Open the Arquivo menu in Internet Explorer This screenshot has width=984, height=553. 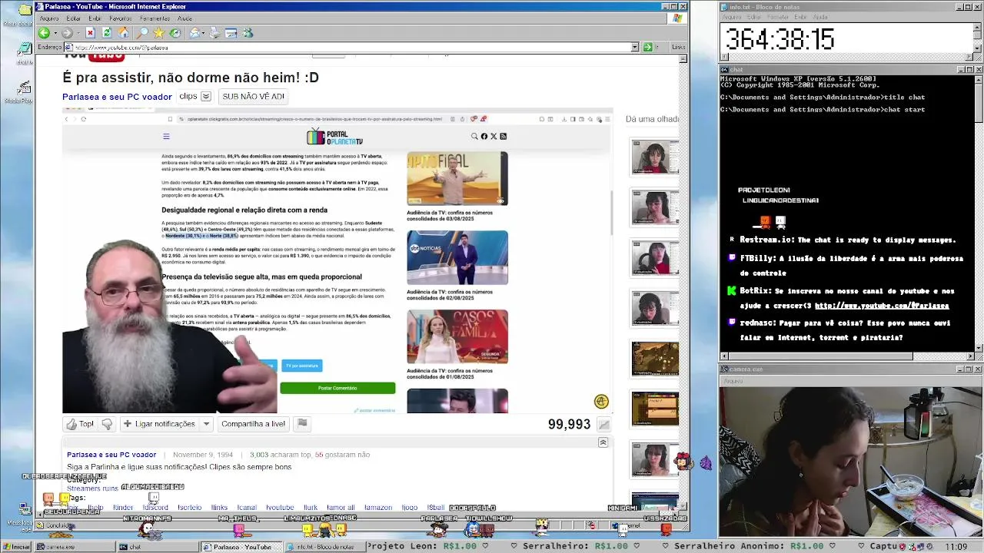point(48,18)
